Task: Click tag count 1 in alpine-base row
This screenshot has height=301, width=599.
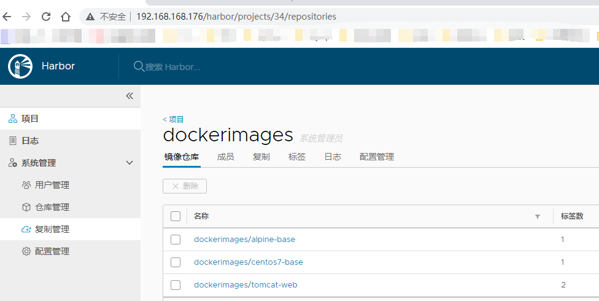Action: coord(563,240)
